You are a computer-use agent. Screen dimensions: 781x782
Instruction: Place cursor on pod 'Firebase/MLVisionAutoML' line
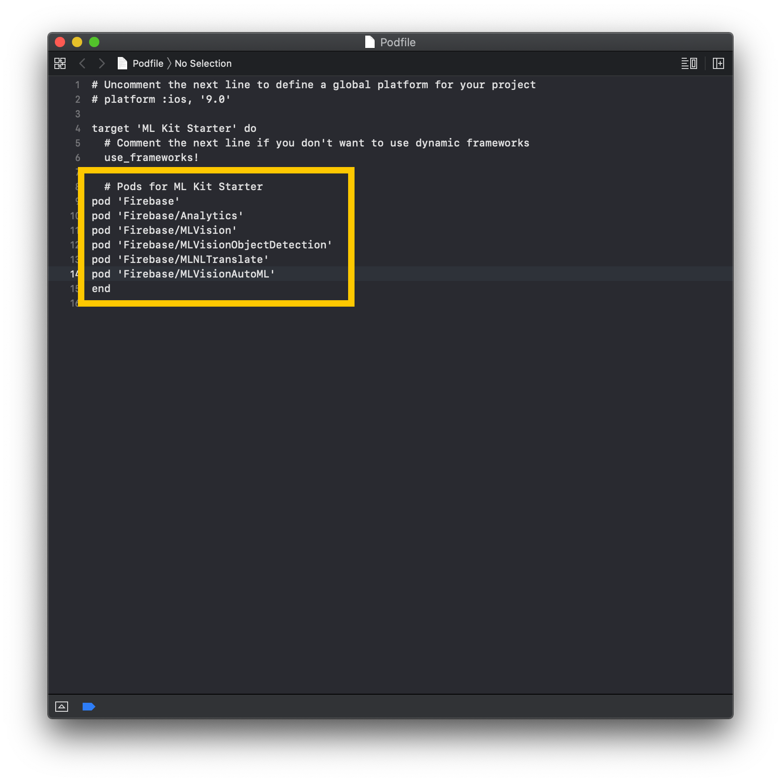pos(183,274)
